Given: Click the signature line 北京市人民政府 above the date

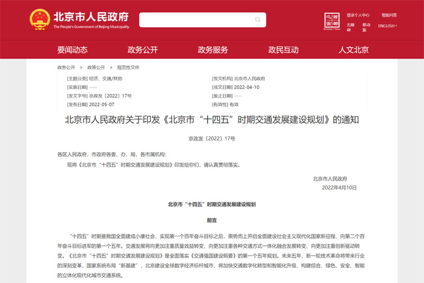Looking at the screenshot, I should pos(330,179).
